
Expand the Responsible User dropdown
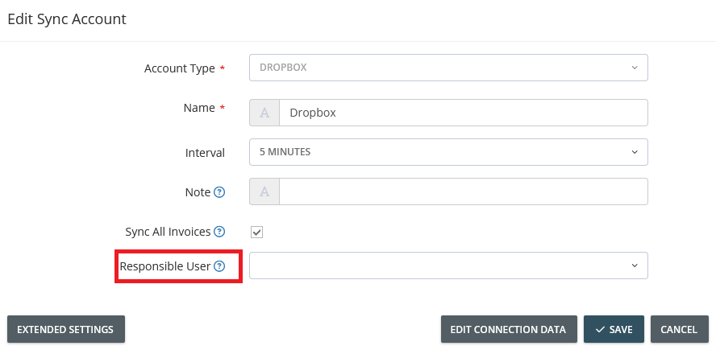pos(448,266)
